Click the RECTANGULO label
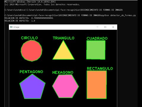Image resolution: width=142 pixels, height=107 pixels. coord(100,69)
